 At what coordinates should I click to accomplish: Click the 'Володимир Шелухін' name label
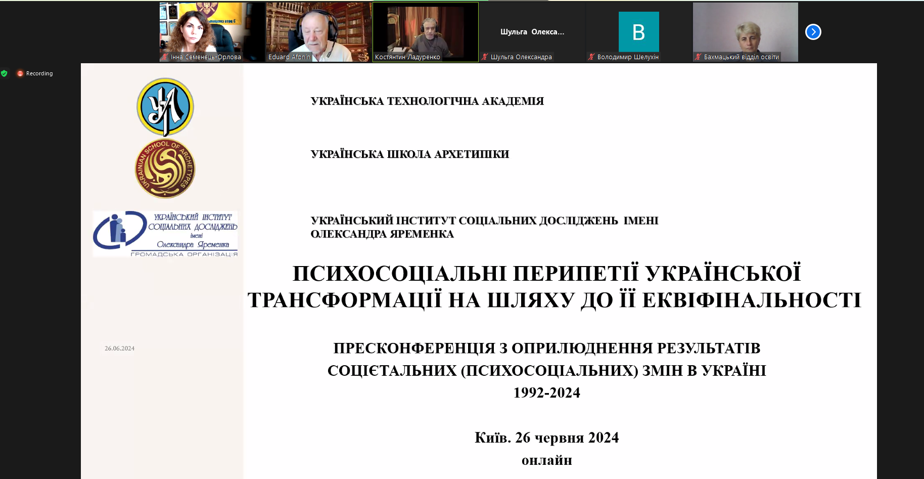pos(628,57)
